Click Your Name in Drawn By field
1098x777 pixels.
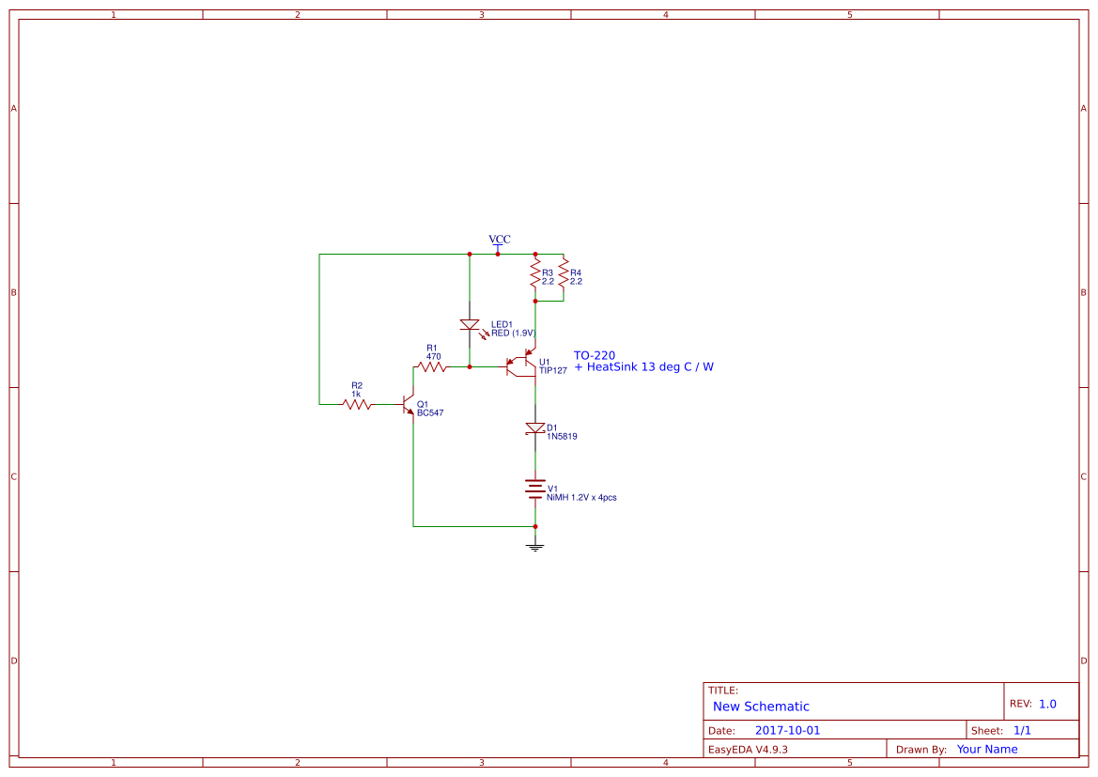coord(986,749)
